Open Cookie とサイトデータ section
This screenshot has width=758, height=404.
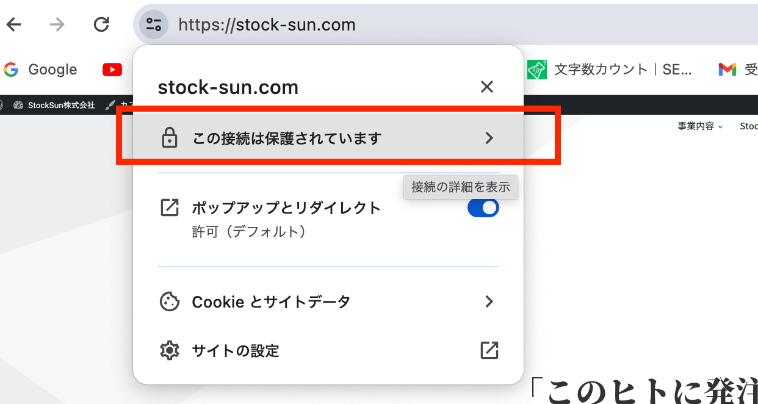pyautogui.click(x=271, y=301)
